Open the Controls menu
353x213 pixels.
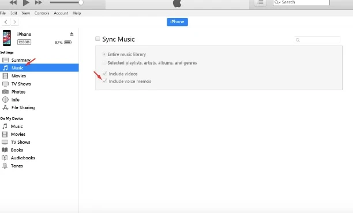coord(42,13)
